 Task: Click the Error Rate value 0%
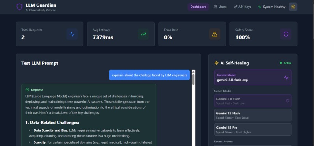point(168,37)
